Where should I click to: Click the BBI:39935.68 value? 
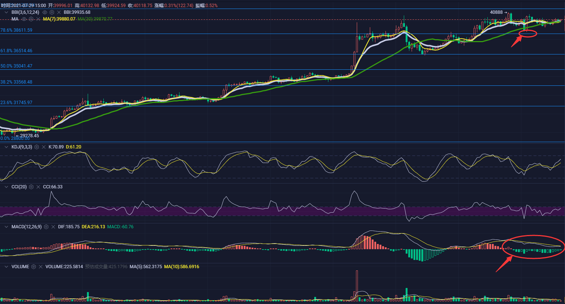[x=77, y=12]
